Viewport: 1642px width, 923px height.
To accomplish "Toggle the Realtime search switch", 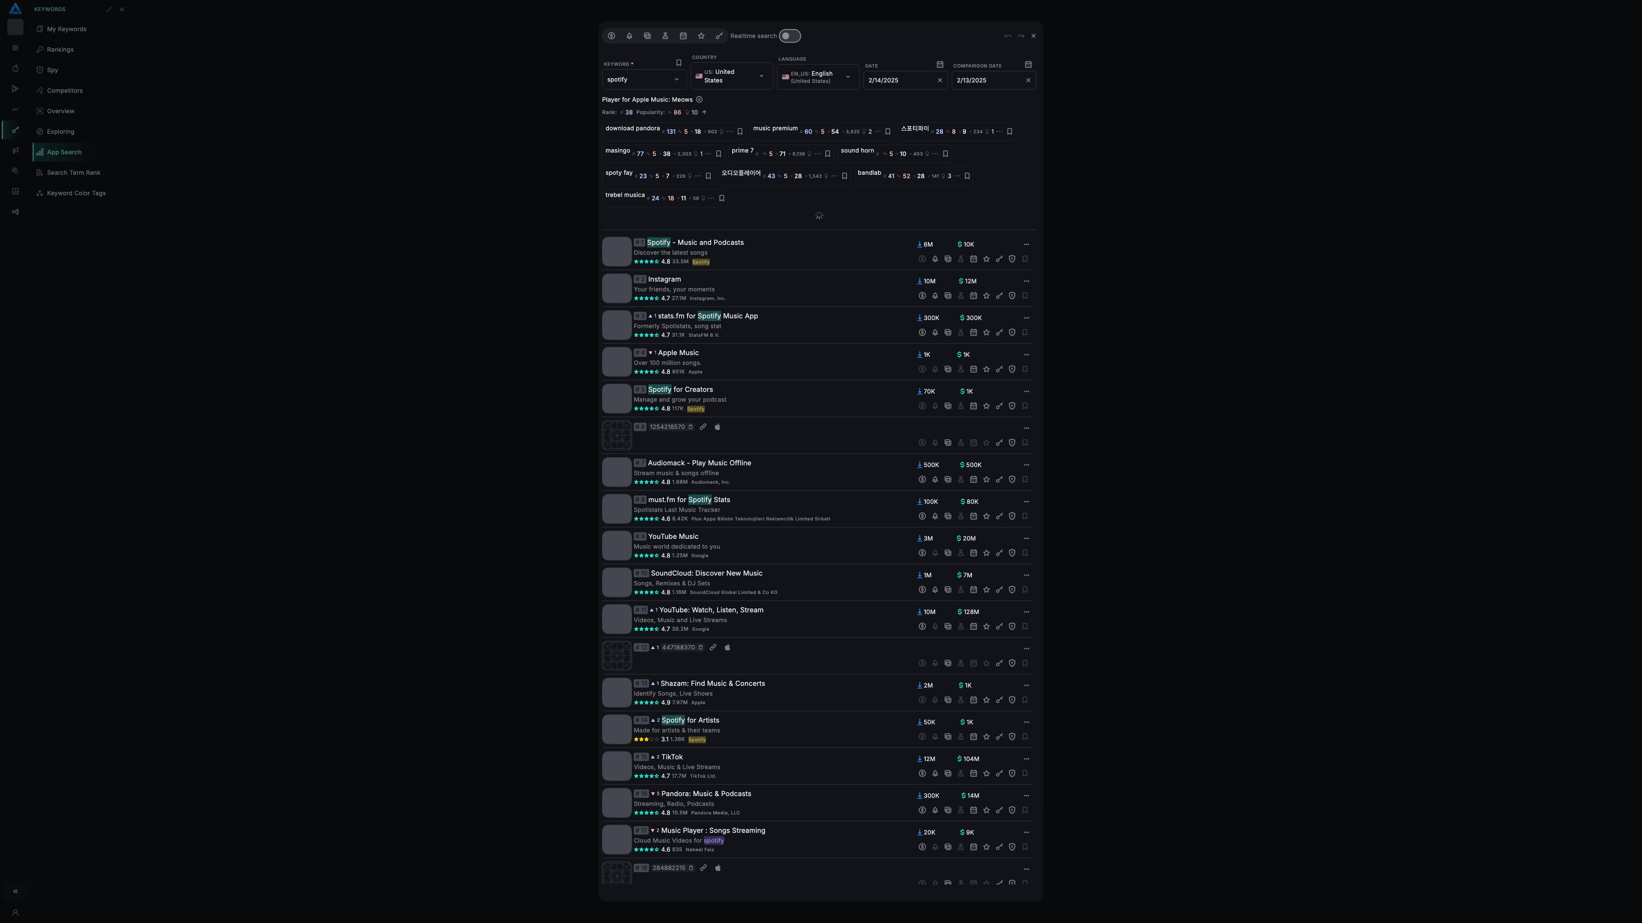I will [790, 35].
